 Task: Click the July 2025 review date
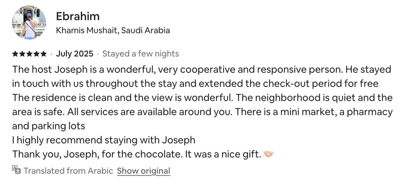pyautogui.click(x=74, y=54)
